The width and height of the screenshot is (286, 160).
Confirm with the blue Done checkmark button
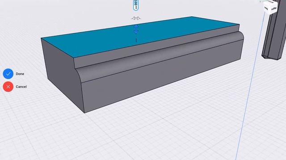pos(8,74)
